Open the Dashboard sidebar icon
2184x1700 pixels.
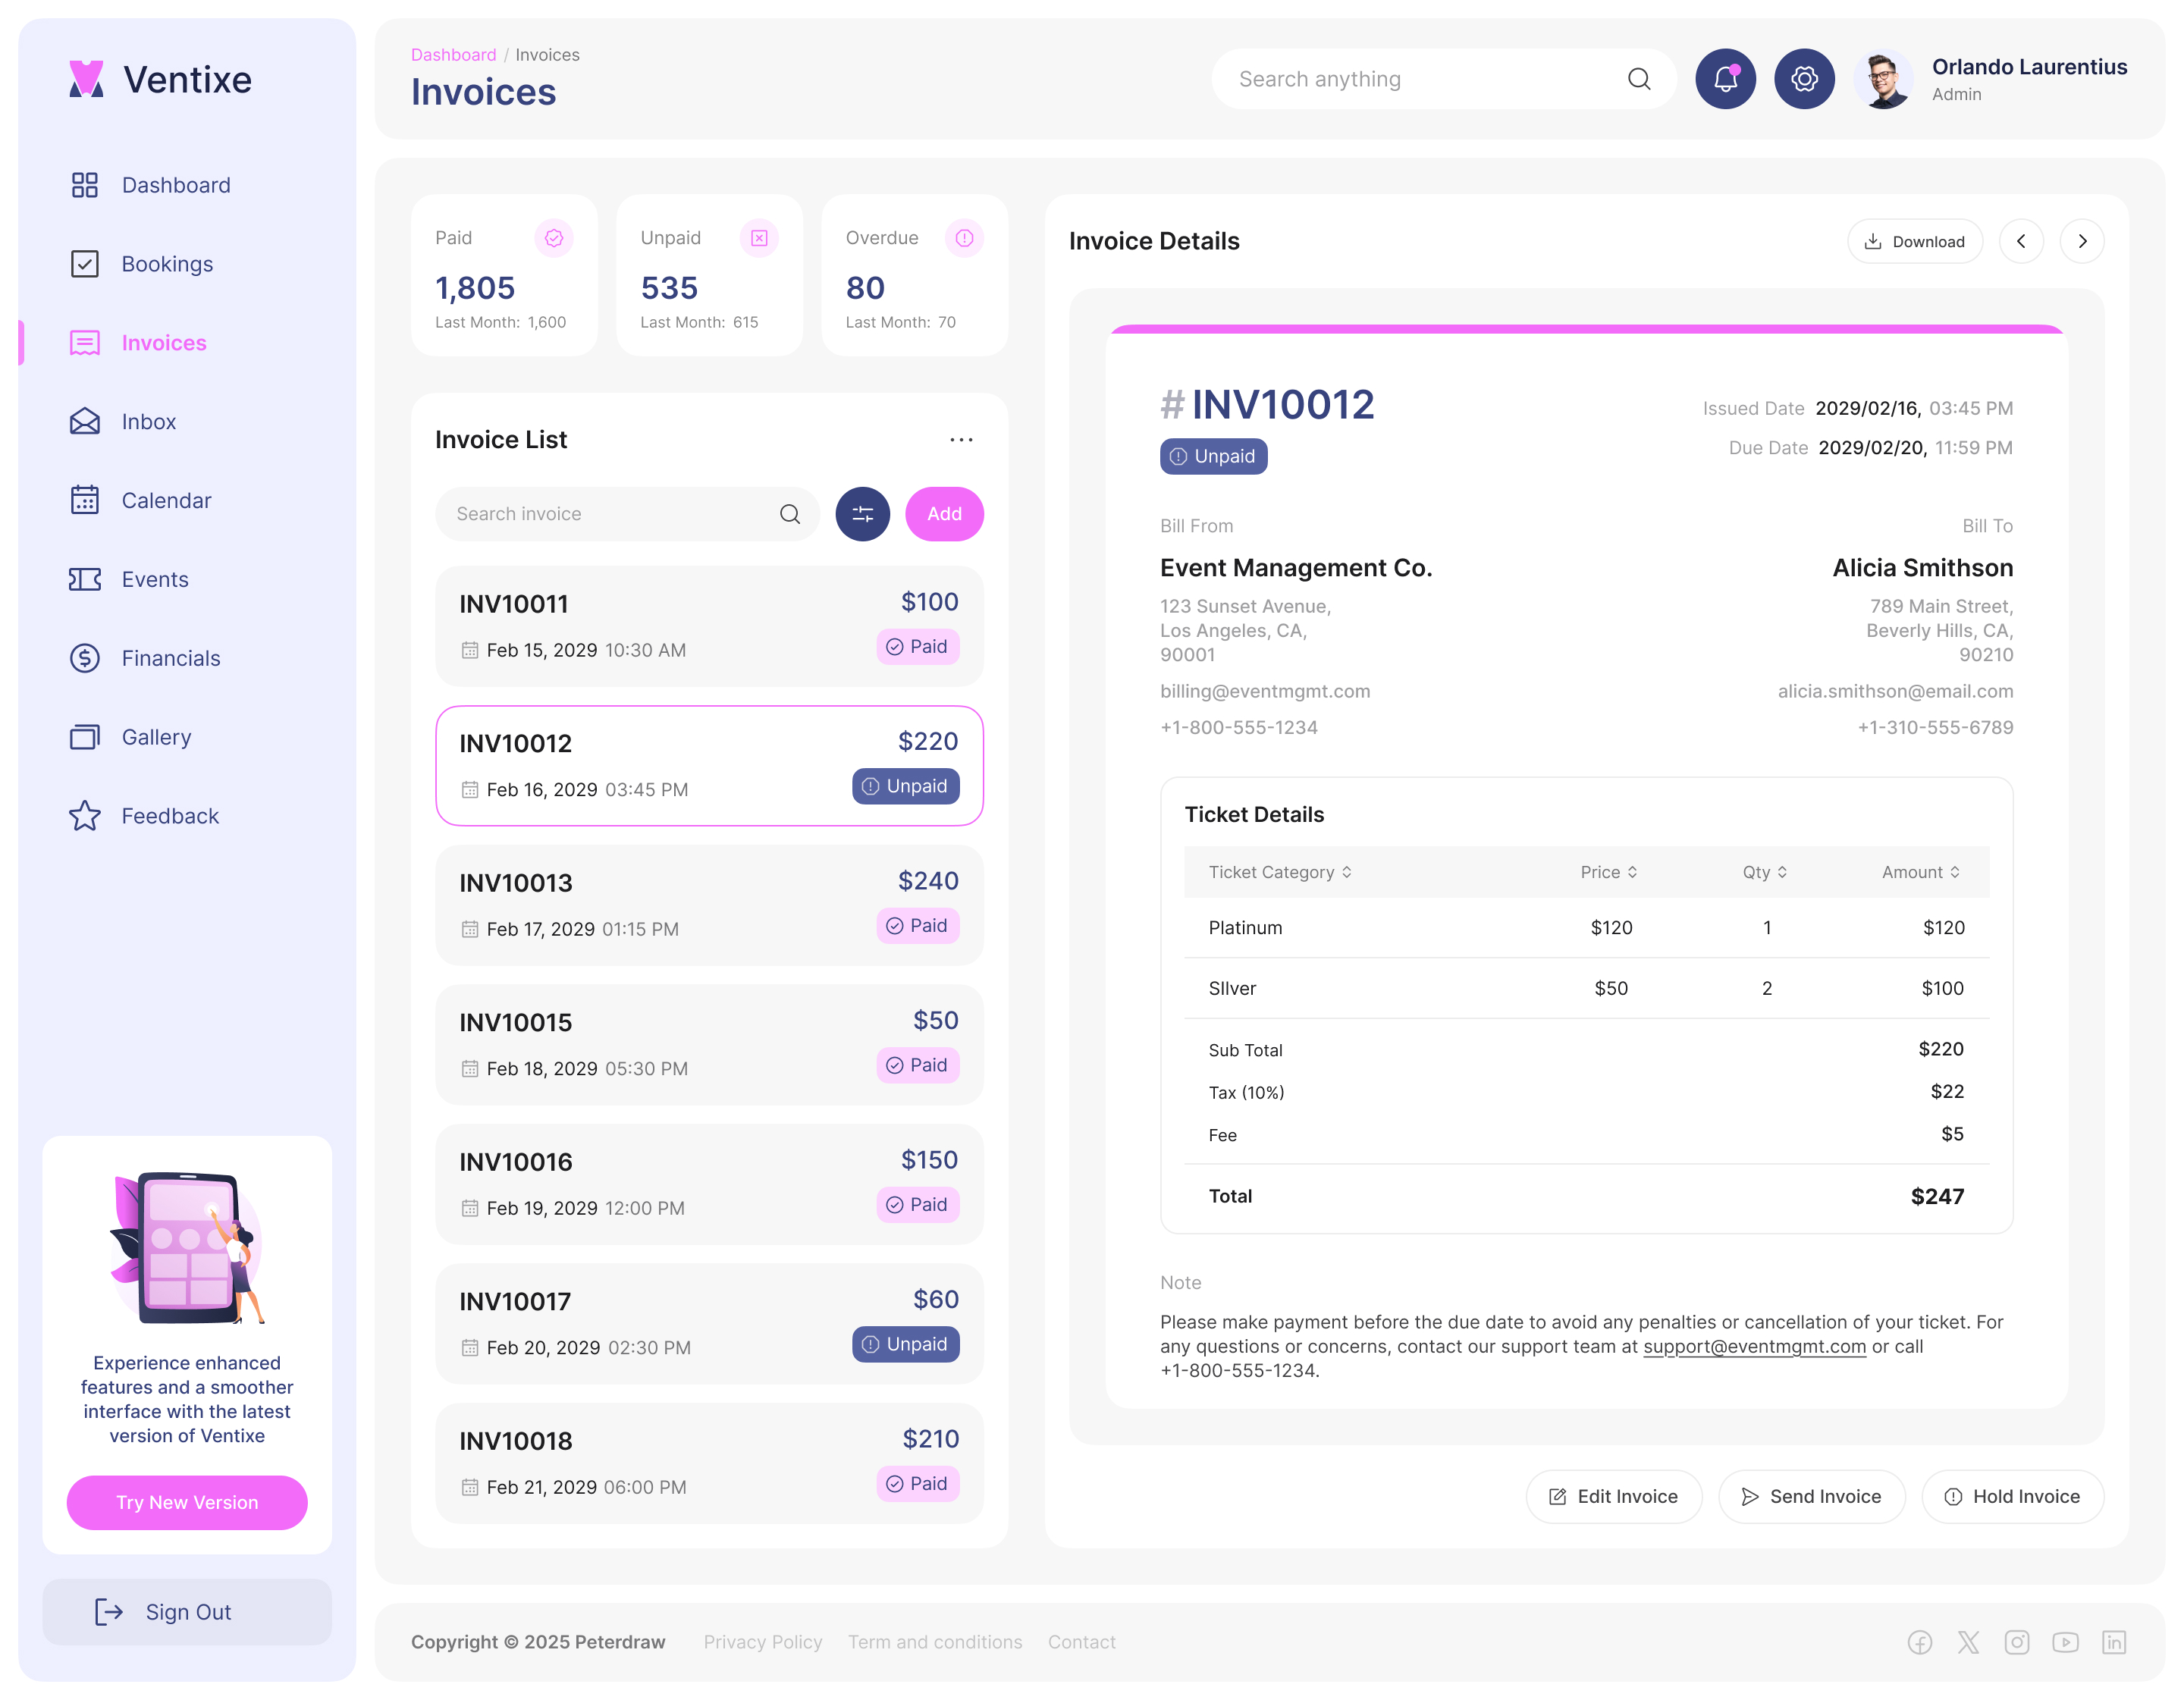coord(85,185)
